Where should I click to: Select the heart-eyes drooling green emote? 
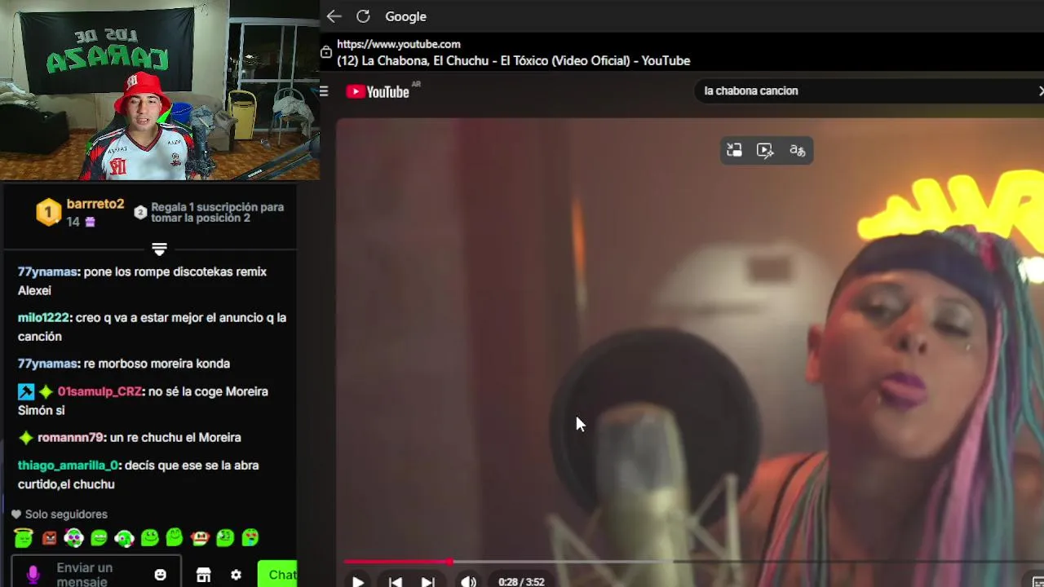pyautogui.click(x=250, y=538)
